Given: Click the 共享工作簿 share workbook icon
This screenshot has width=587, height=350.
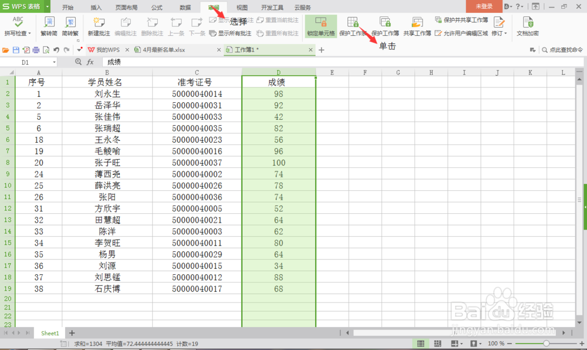Looking at the screenshot, I should (417, 22).
